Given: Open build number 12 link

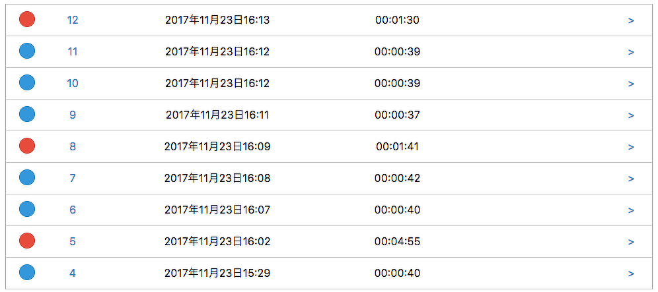Looking at the screenshot, I should 73,20.
